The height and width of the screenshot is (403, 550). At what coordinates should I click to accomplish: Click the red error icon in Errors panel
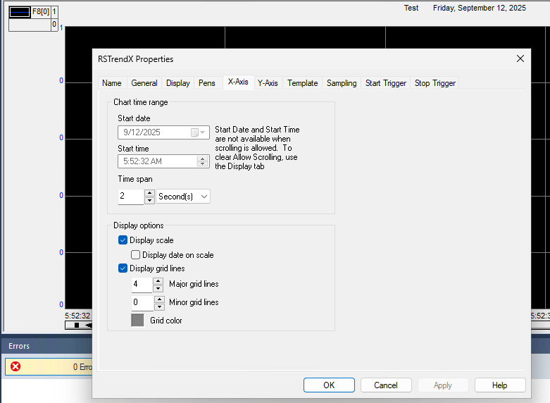click(15, 366)
